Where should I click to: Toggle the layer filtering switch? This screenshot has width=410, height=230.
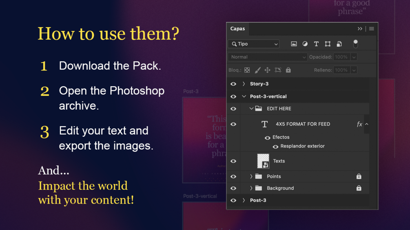tap(355, 44)
